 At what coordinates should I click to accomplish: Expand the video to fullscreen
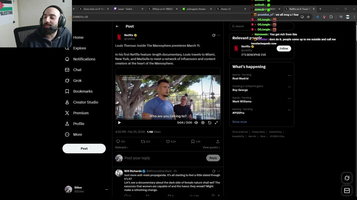[x=216, y=122]
